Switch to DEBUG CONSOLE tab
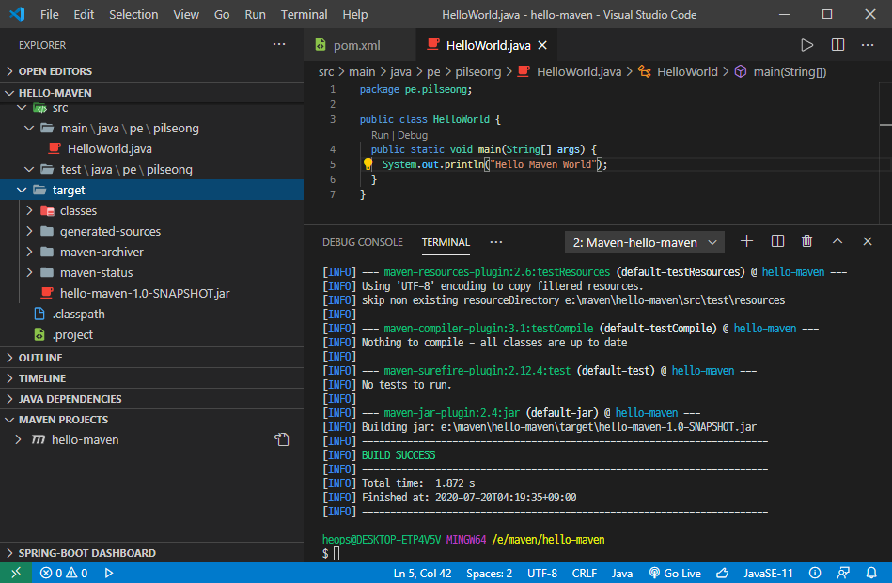892x583 pixels. (x=363, y=242)
